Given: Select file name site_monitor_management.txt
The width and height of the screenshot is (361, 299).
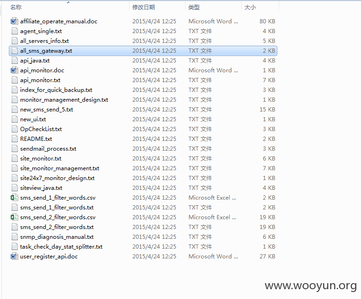Looking at the screenshot, I should (x=60, y=168).
